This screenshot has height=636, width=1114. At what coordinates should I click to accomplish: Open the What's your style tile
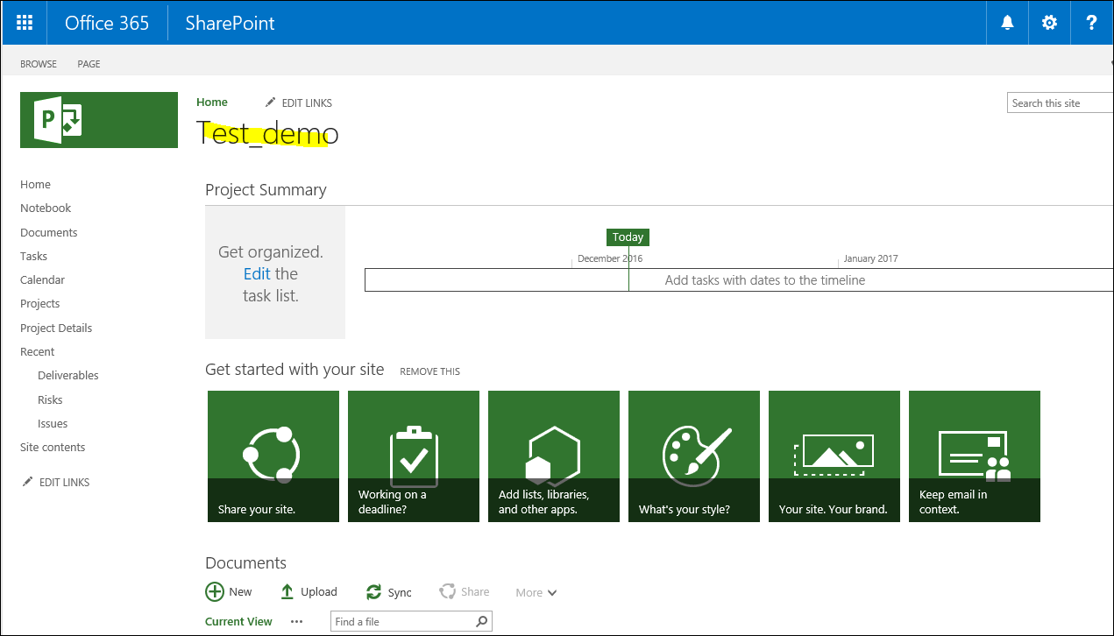coord(694,456)
